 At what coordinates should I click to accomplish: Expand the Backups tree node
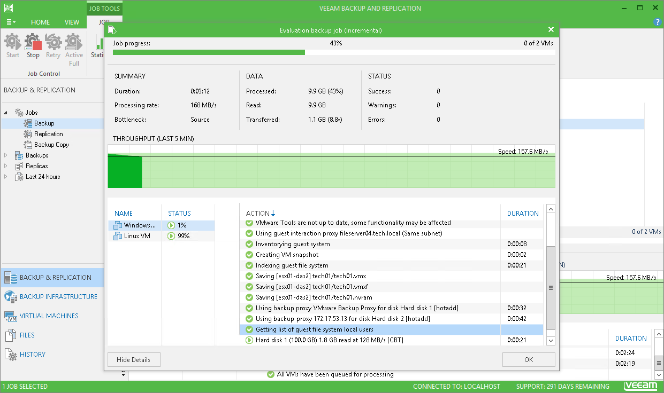point(6,155)
